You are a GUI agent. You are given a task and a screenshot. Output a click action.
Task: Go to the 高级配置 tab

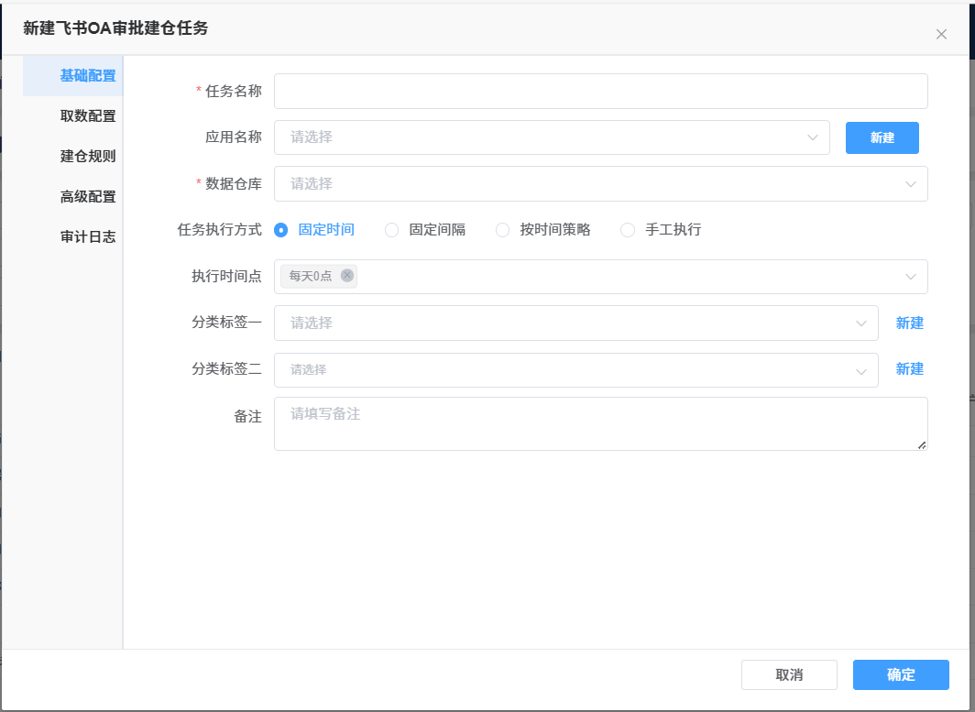(88, 197)
